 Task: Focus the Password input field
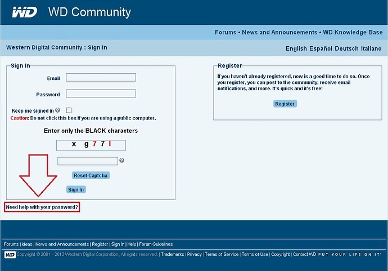click(101, 94)
